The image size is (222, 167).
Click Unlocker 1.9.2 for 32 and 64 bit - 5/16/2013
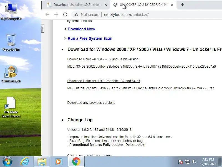click(x=99, y=130)
